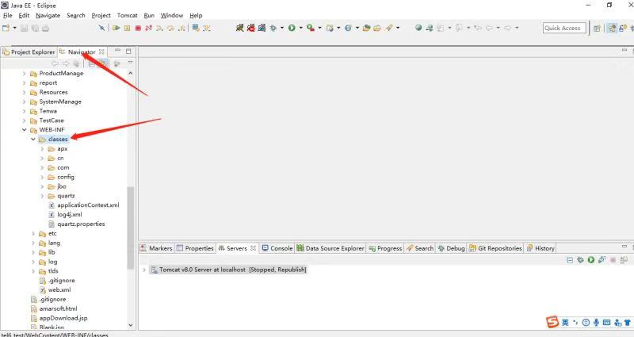Click the Suspend debug icon
Image resolution: width=634 pixels, height=337 pixels.
[128, 28]
